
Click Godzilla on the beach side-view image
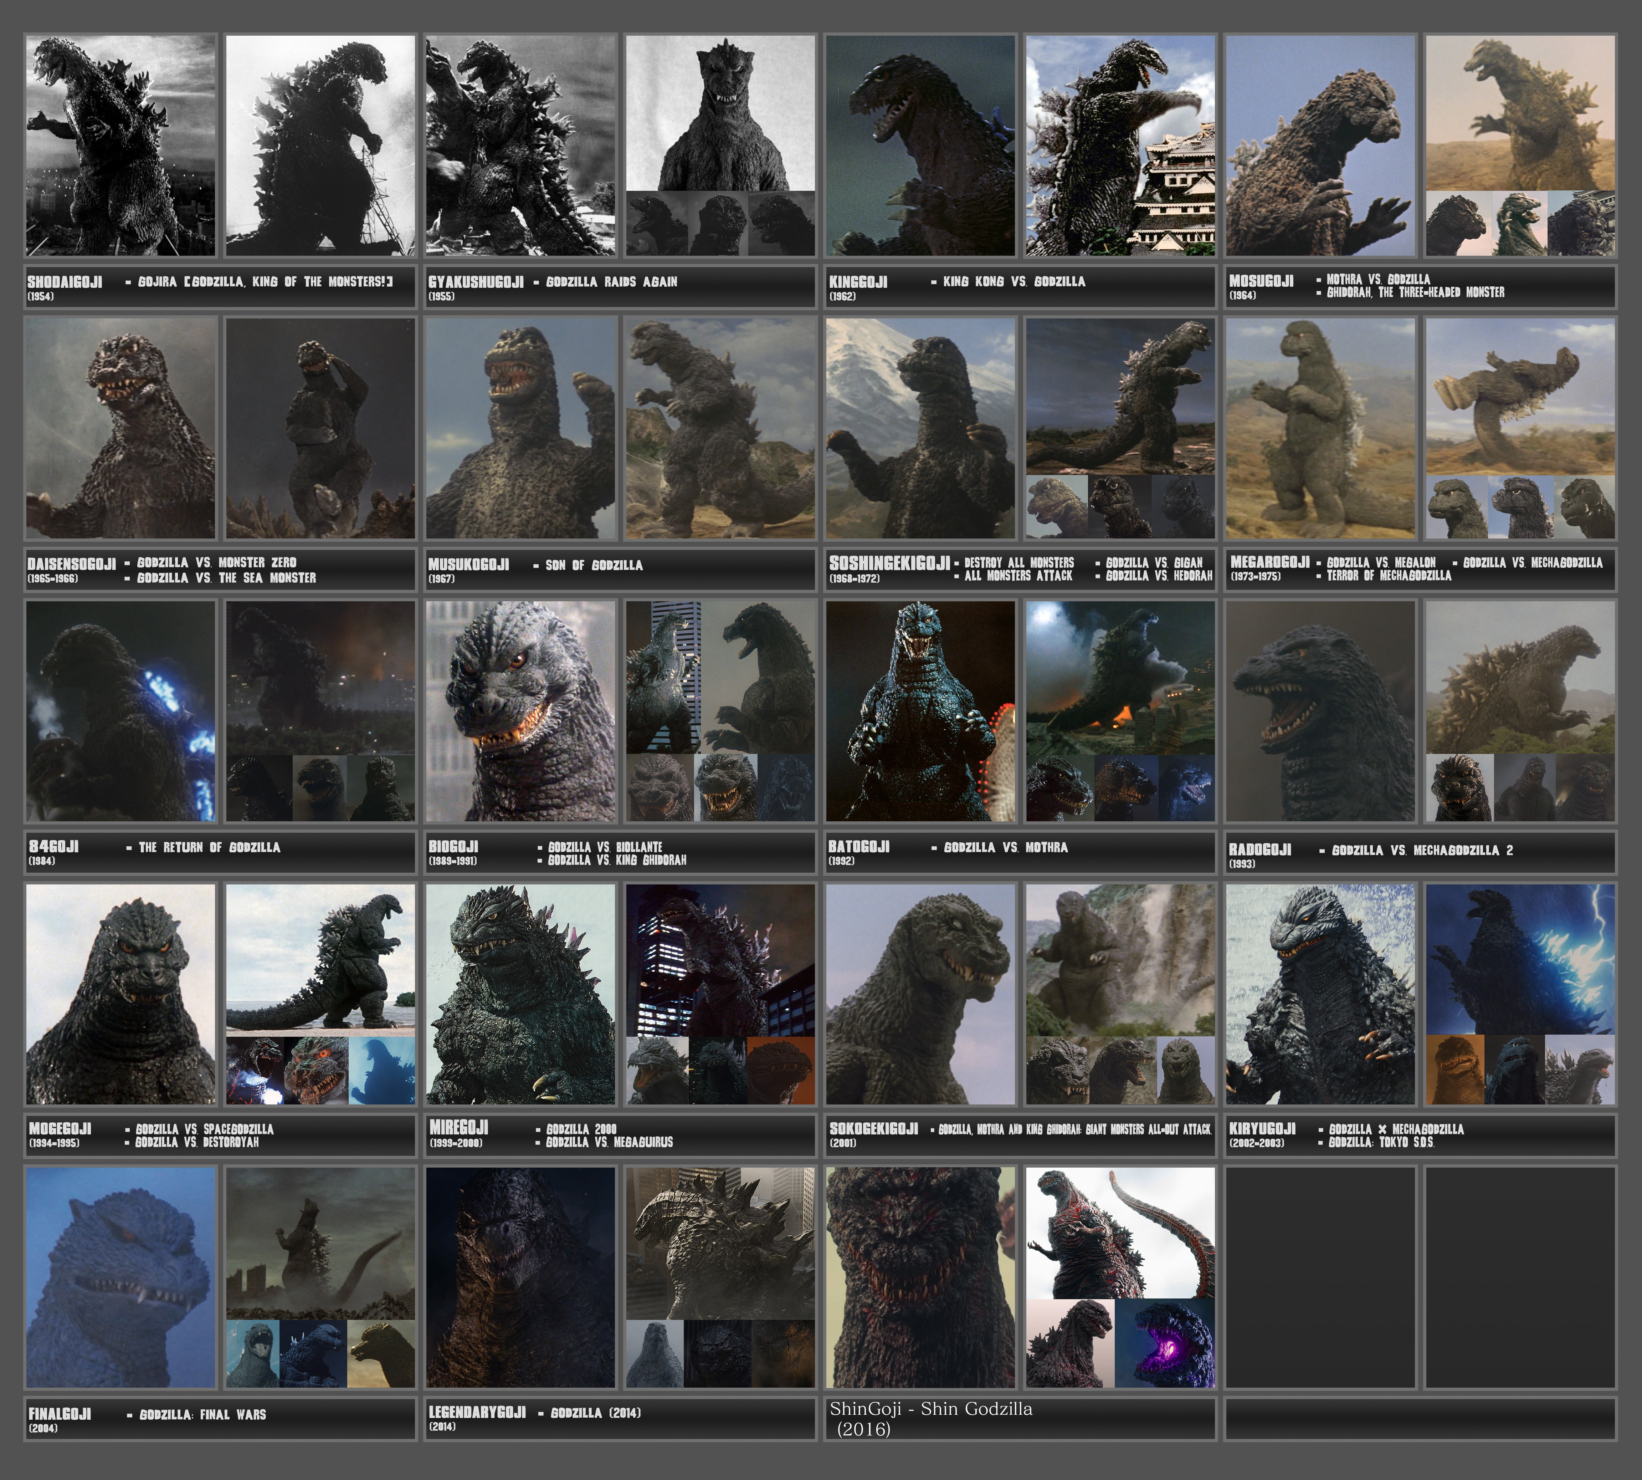point(320,960)
